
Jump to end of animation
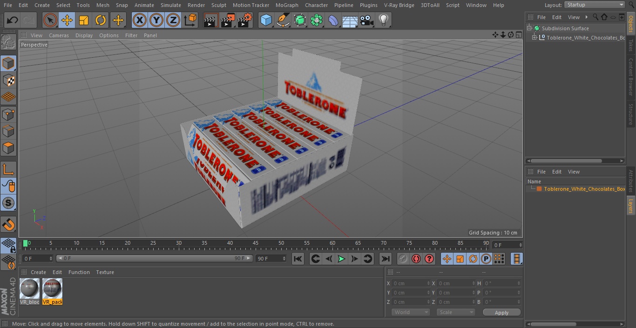pyautogui.click(x=386, y=259)
